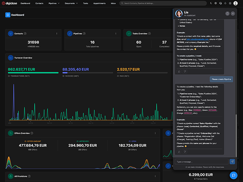Click the Paid (Net) progress bar
Viewport: 243px width, 182px height.
pyautogui.click(x=142, y=73)
